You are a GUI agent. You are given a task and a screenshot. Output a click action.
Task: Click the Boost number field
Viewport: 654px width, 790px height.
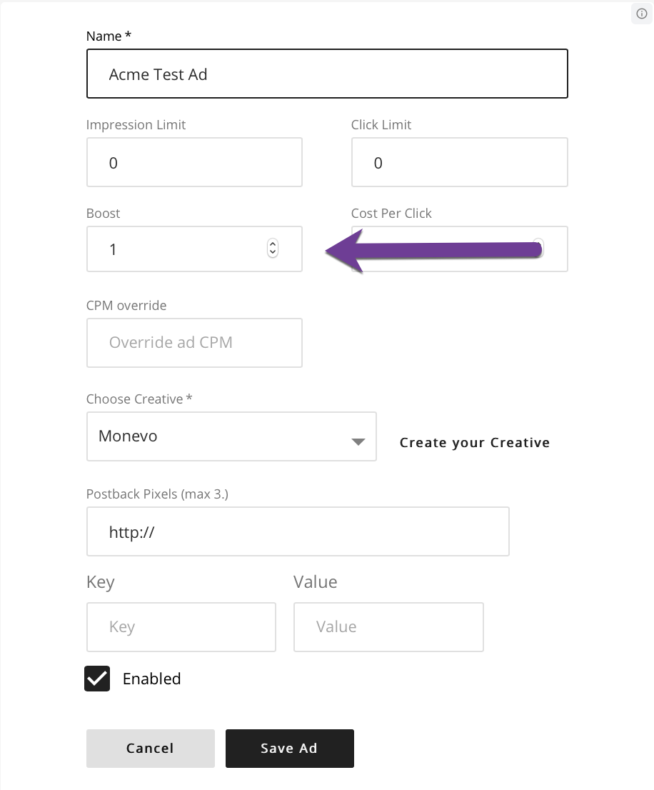click(194, 249)
